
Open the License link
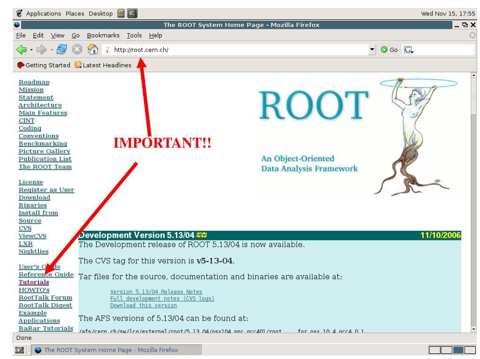[31, 182]
